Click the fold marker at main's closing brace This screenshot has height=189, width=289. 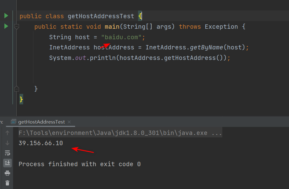click(17, 89)
